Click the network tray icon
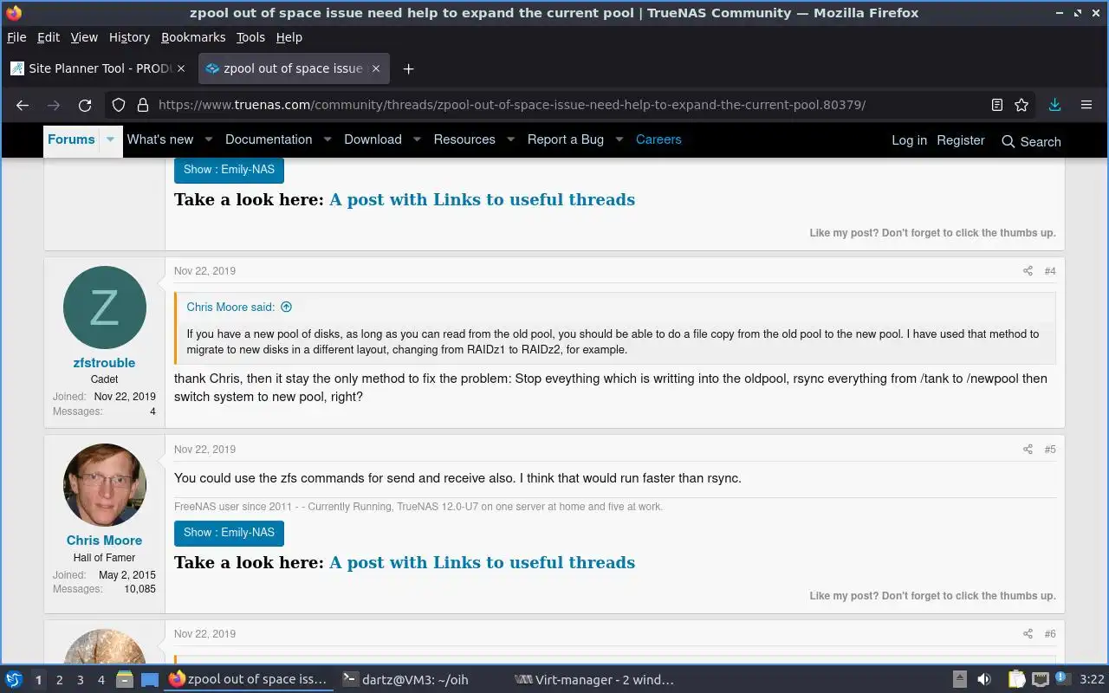Screen dimensions: 1109x693 coord(1040,680)
